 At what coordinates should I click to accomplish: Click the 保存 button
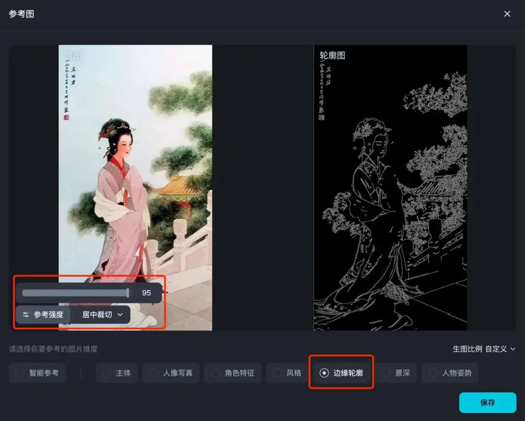[488, 403]
